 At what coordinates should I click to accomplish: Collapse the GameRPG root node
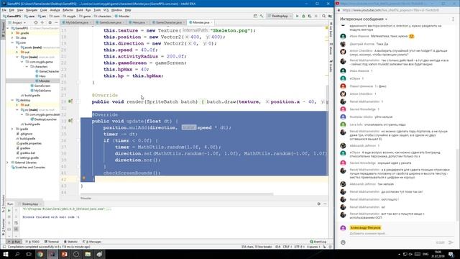[8, 28]
